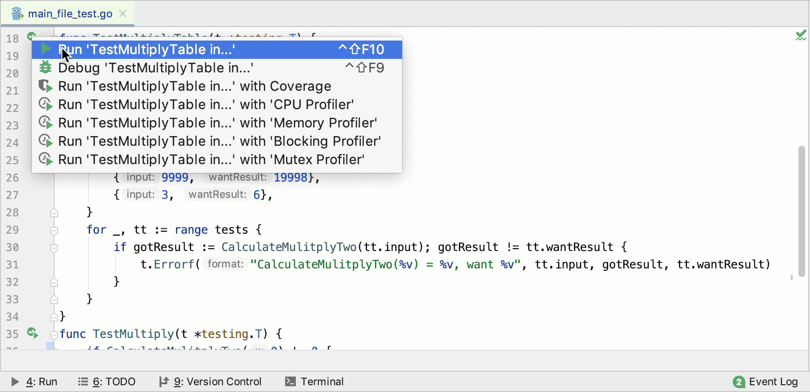Viewport: 810px width, 392px height.
Task: Collapse the code fold at line 28
Action: [x=54, y=212]
